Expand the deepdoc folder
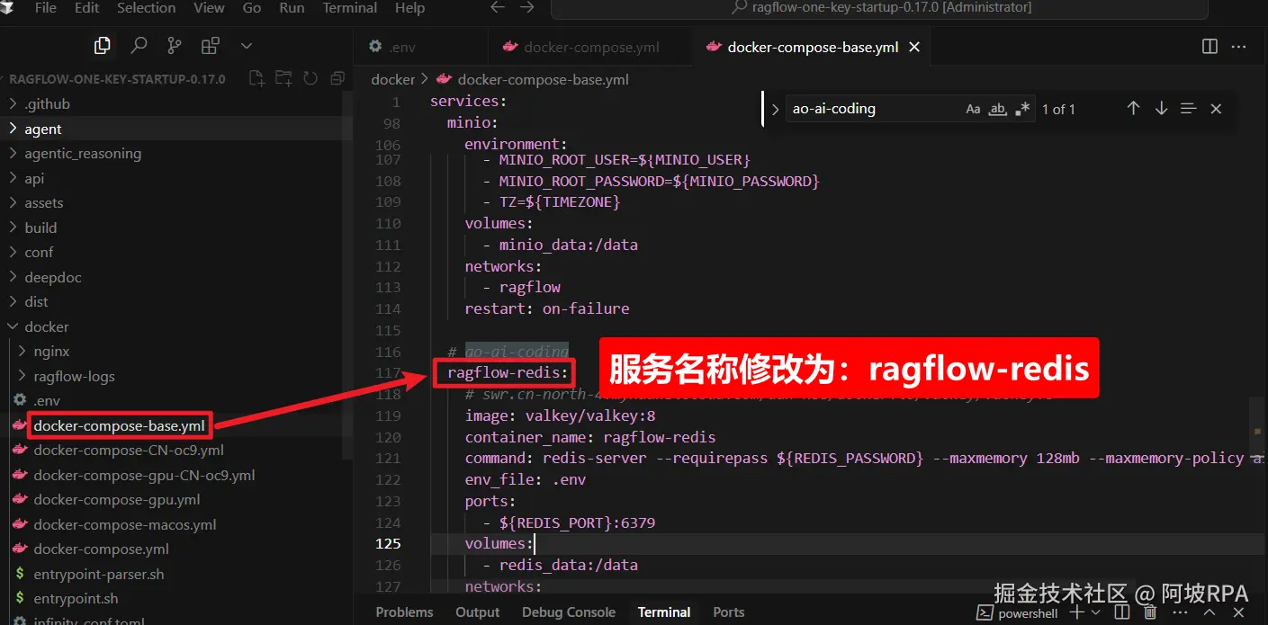The width and height of the screenshot is (1268, 625). (176, 277)
